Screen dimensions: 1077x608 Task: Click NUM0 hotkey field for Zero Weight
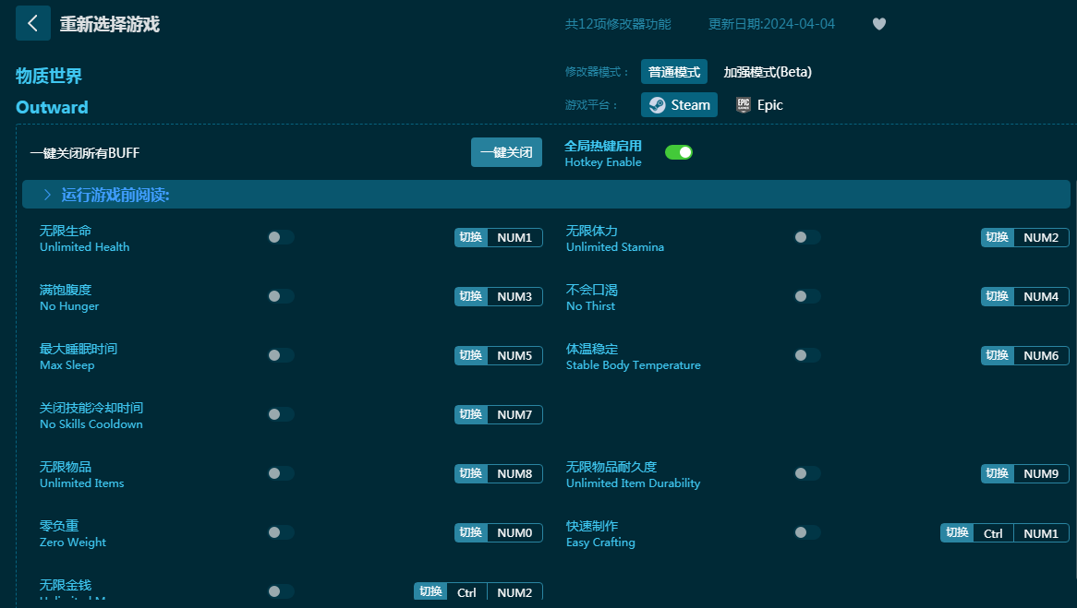[x=514, y=532]
